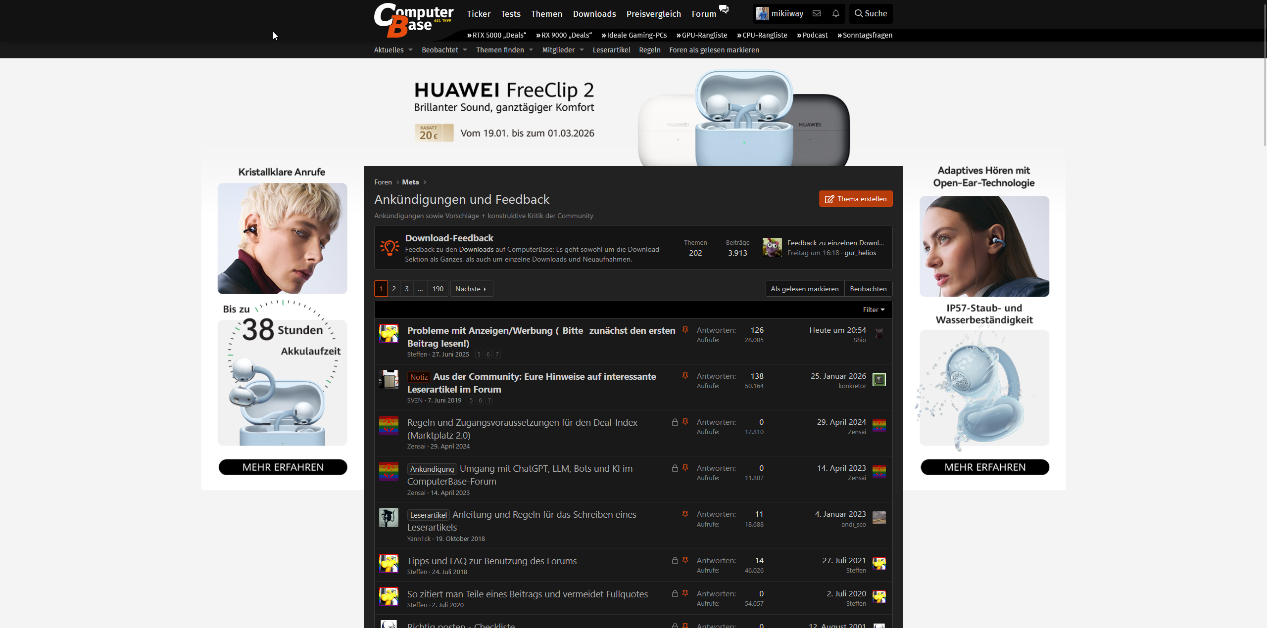Open the Downloads menu item
Screen dimensions: 1267x628
click(x=594, y=14)
